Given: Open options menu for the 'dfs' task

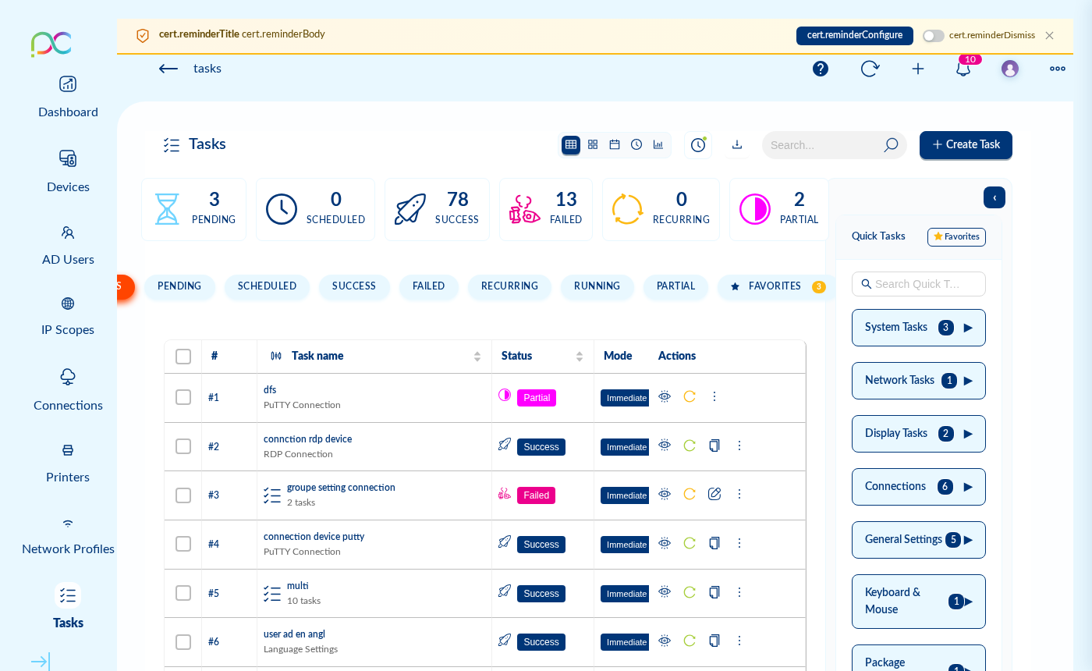Looking at the screenshot, I should coord(714,396).
